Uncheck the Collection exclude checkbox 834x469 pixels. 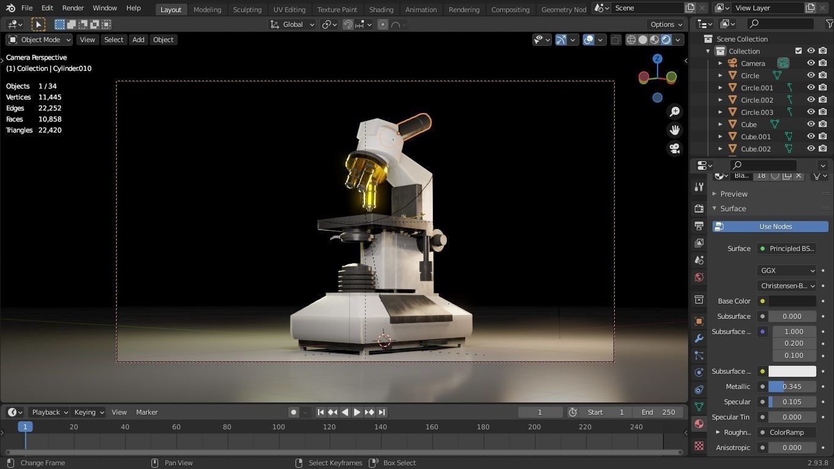[799, 51]
